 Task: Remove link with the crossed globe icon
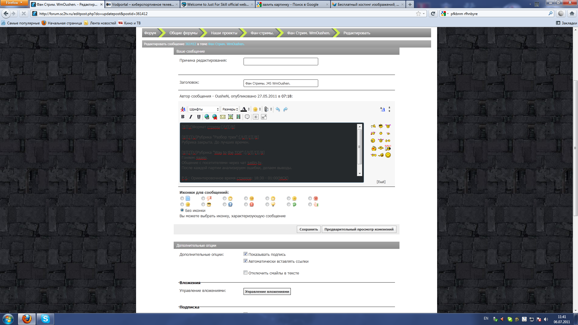[215, 117]
